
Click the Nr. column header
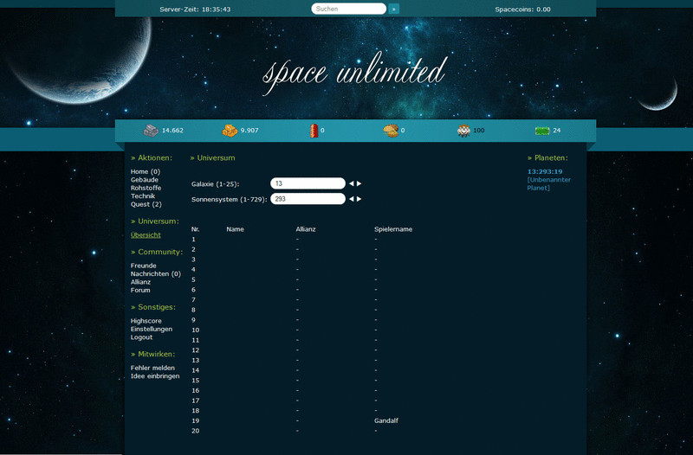coord(196,229)
